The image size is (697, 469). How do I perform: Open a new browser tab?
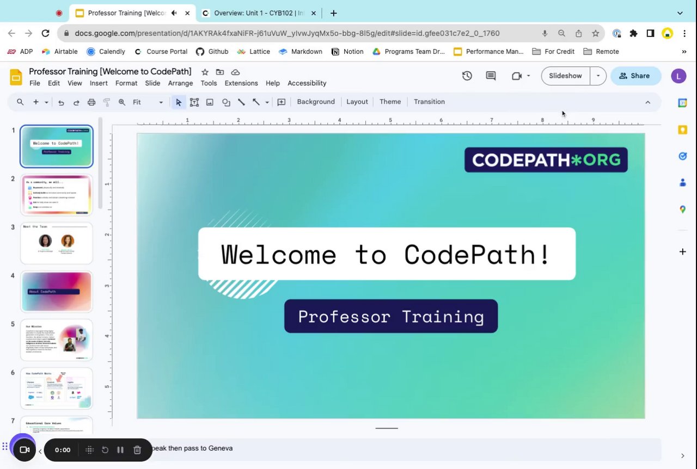coord(333,13)
